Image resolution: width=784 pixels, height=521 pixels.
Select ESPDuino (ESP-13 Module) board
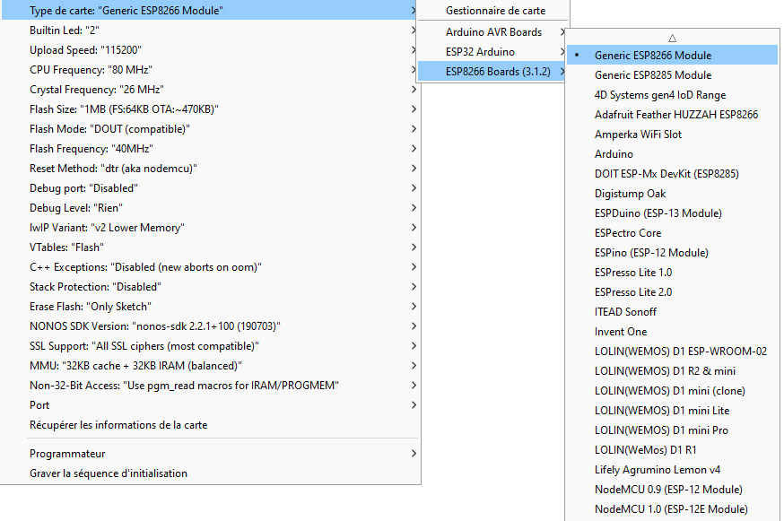point(672,213)
